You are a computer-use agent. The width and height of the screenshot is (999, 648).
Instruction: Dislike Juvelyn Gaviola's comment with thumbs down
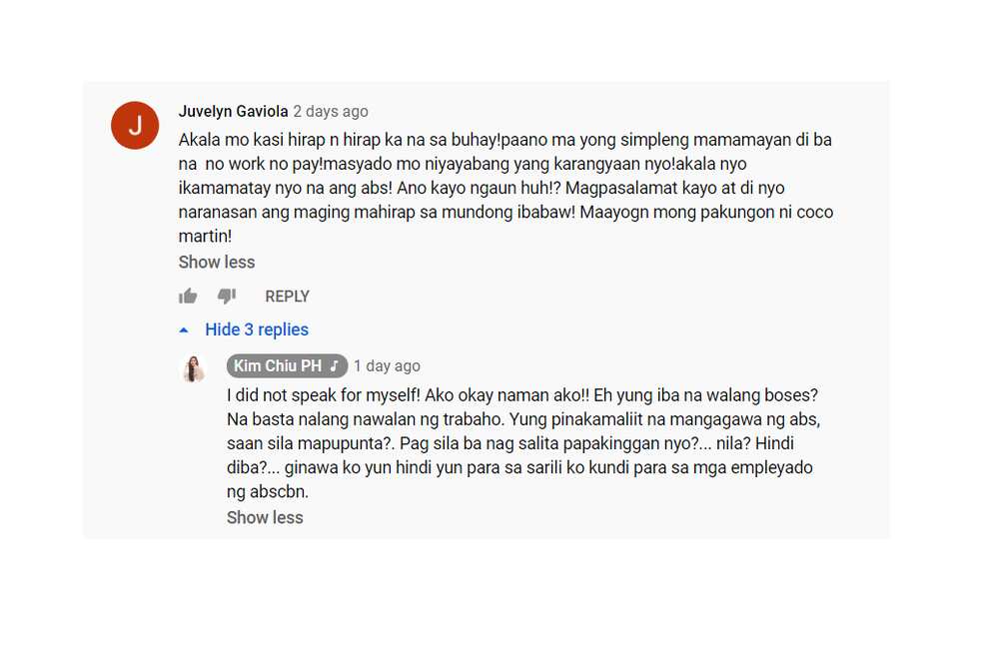tap(226, 296)
